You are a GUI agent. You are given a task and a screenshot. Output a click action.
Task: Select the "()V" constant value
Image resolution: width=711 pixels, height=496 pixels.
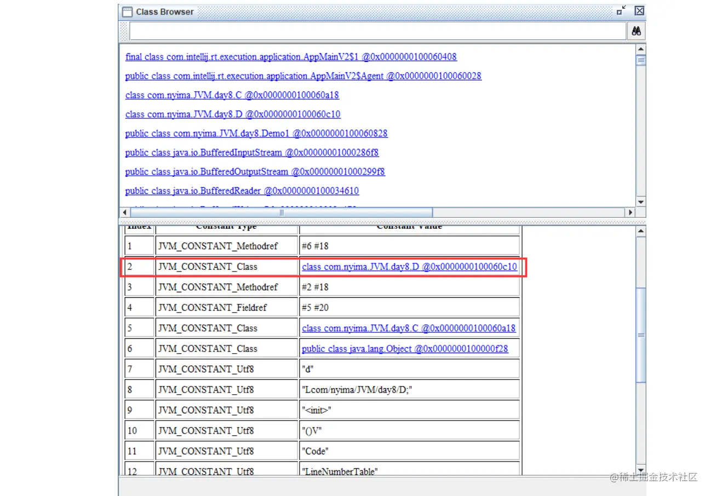coord(409,431)
